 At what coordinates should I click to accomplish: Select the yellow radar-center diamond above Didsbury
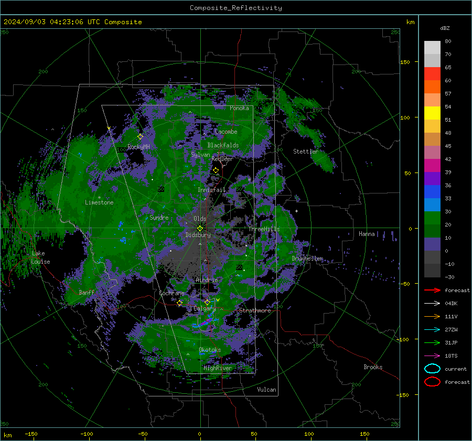point(200,229)
